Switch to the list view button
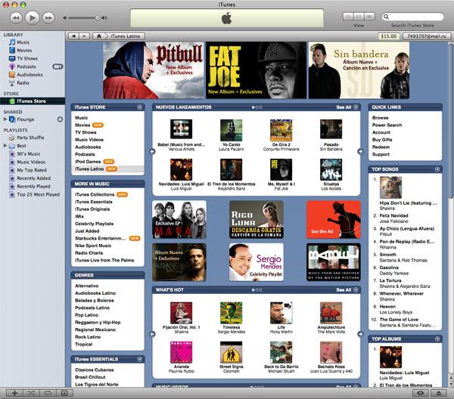Image resolution: width=454 pixels, height=399 pixels. (348, 17)
